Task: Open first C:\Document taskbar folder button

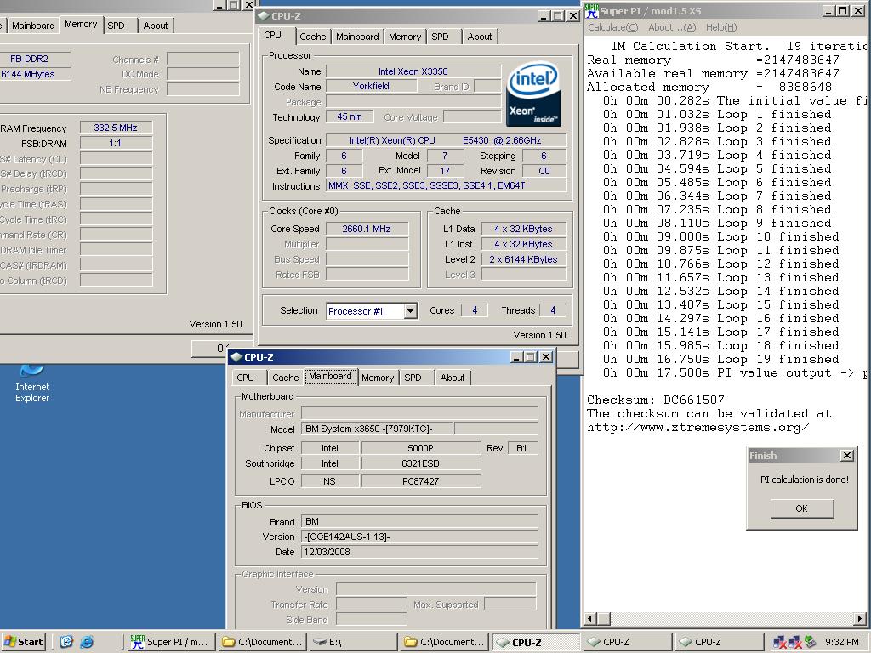Action: pyautogui.click(x=261, y=642)
